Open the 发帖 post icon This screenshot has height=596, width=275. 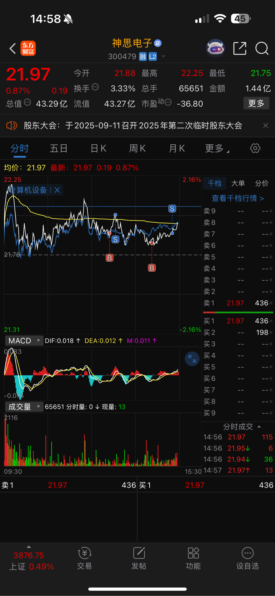click(x=139, y=558)
